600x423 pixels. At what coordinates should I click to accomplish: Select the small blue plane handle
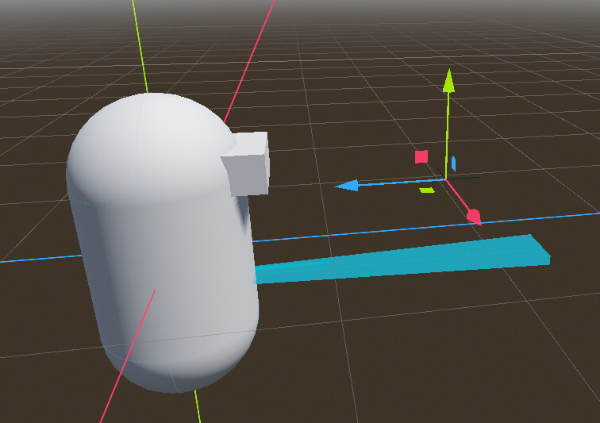(453, 163)
